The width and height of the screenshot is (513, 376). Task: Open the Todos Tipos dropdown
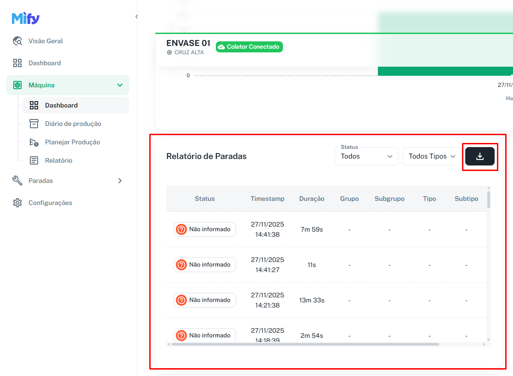click(432, 156)
